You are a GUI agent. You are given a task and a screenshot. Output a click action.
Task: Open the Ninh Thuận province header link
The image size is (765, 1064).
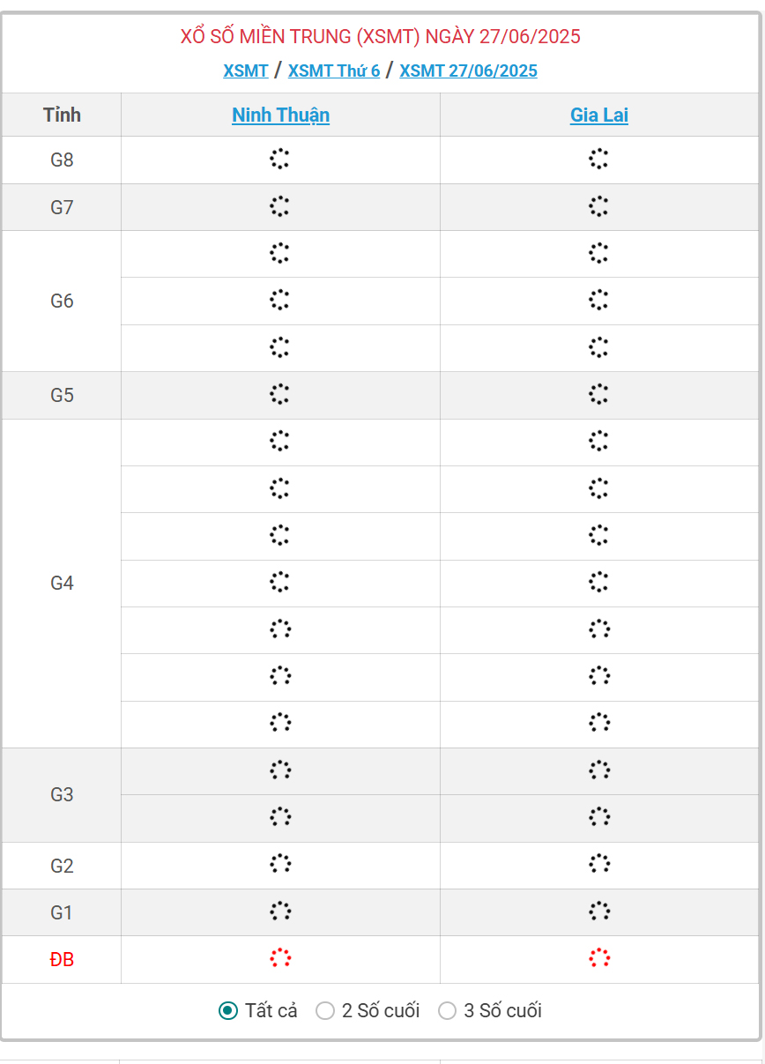(x=280, y=115)
